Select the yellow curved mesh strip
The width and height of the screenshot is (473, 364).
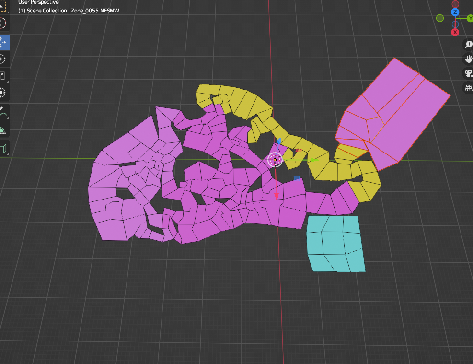329,171
